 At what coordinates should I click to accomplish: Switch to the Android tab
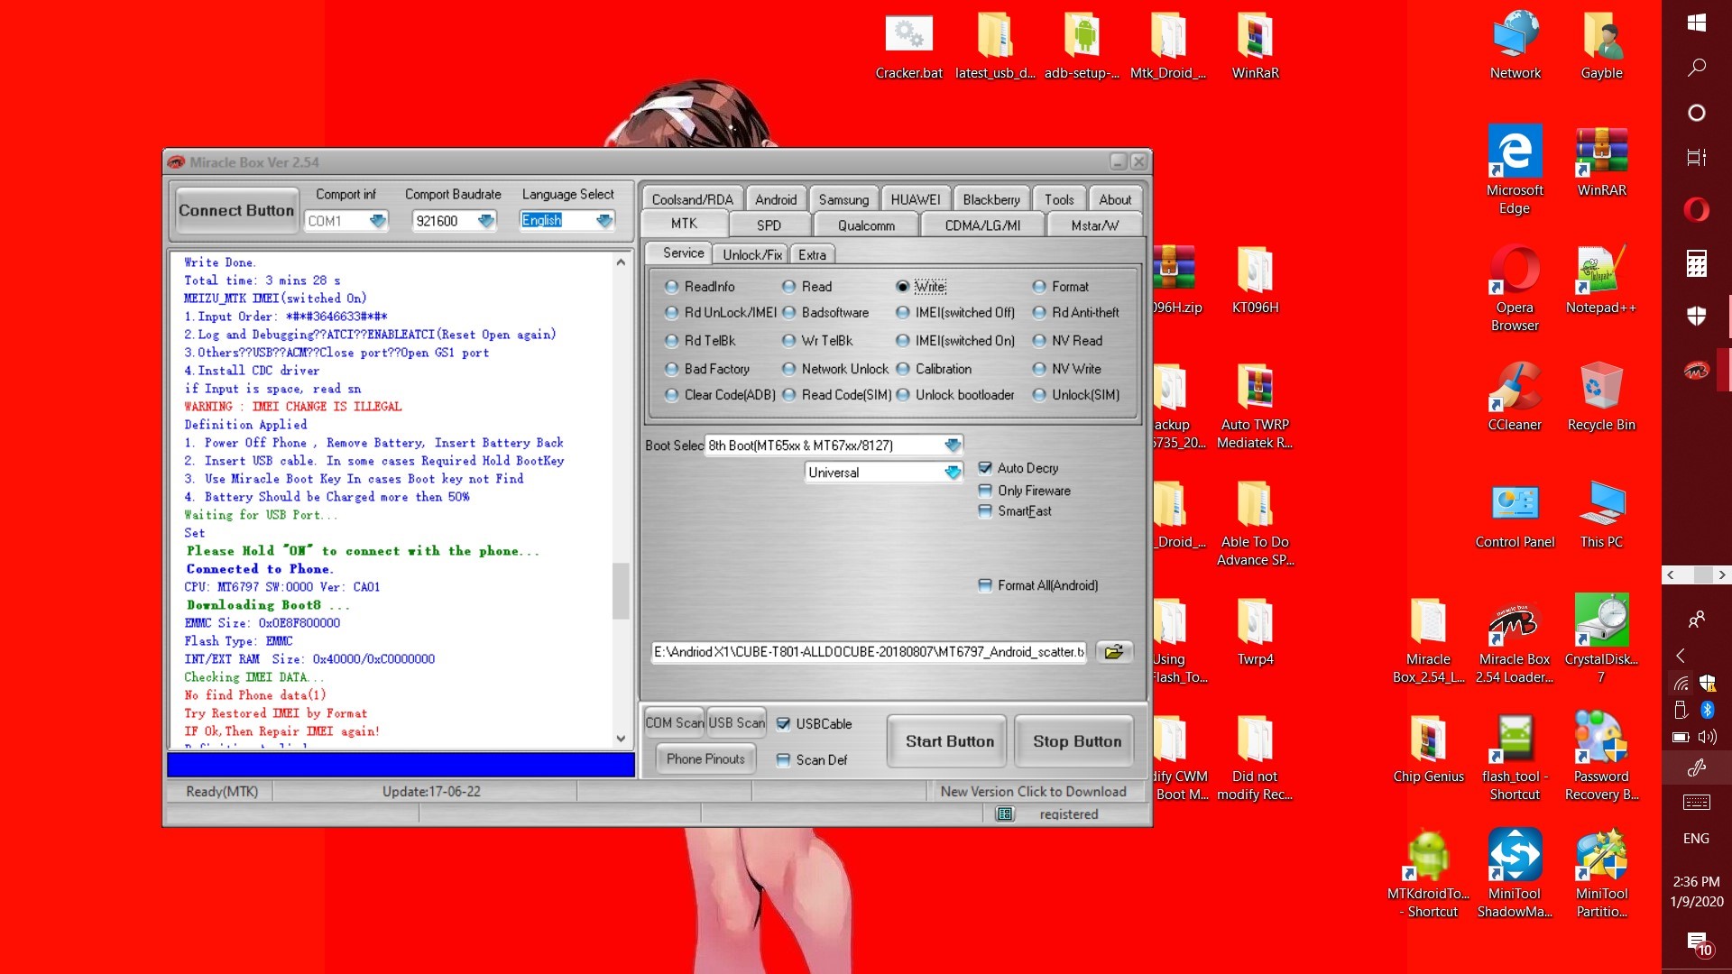click(x=776, y=199)
